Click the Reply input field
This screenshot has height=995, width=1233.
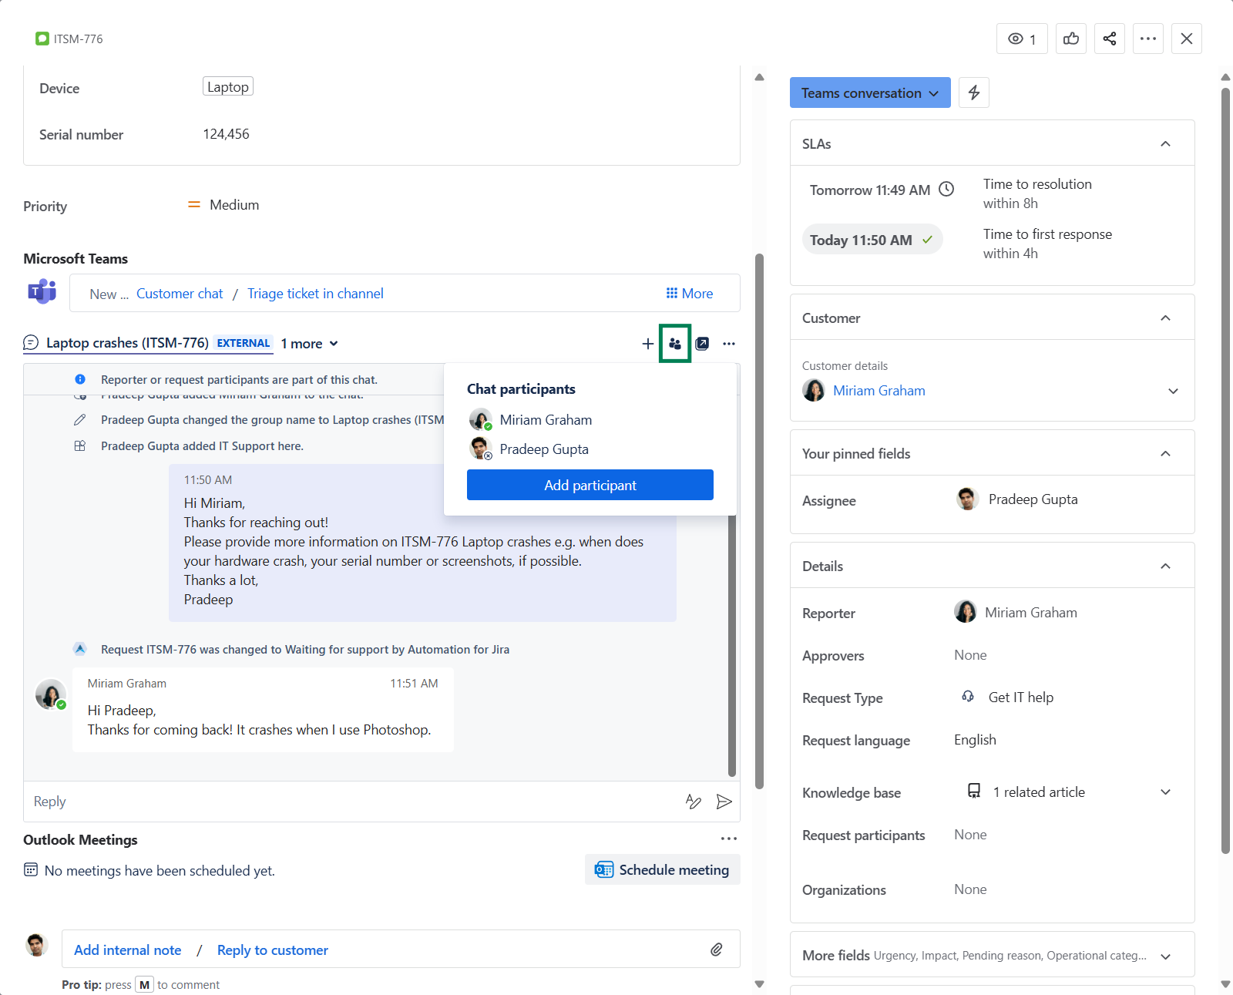click(x=347, y=802)
